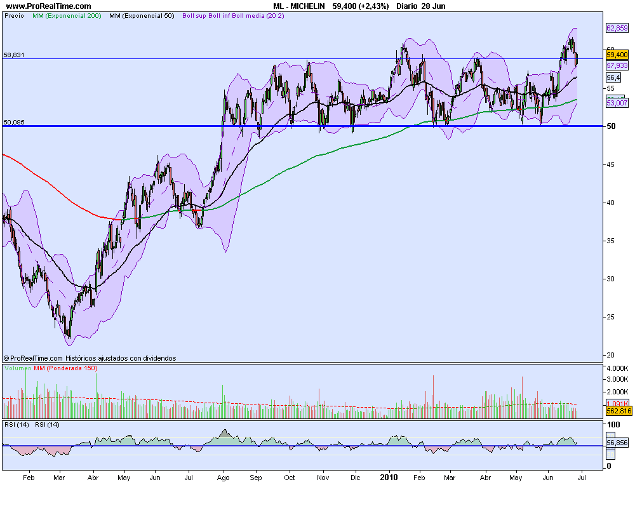Click the 58,831 resistance level label
The width and height of the screenshot is (635, 508).
click(14, 55)
